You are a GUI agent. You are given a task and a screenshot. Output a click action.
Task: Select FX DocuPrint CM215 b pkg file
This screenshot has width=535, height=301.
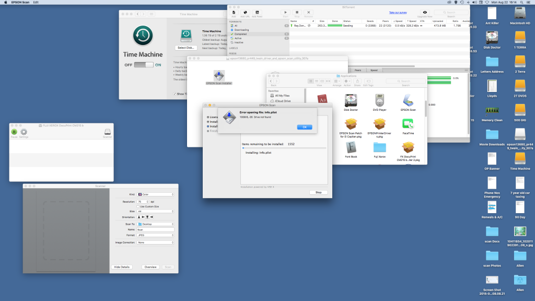408,148
